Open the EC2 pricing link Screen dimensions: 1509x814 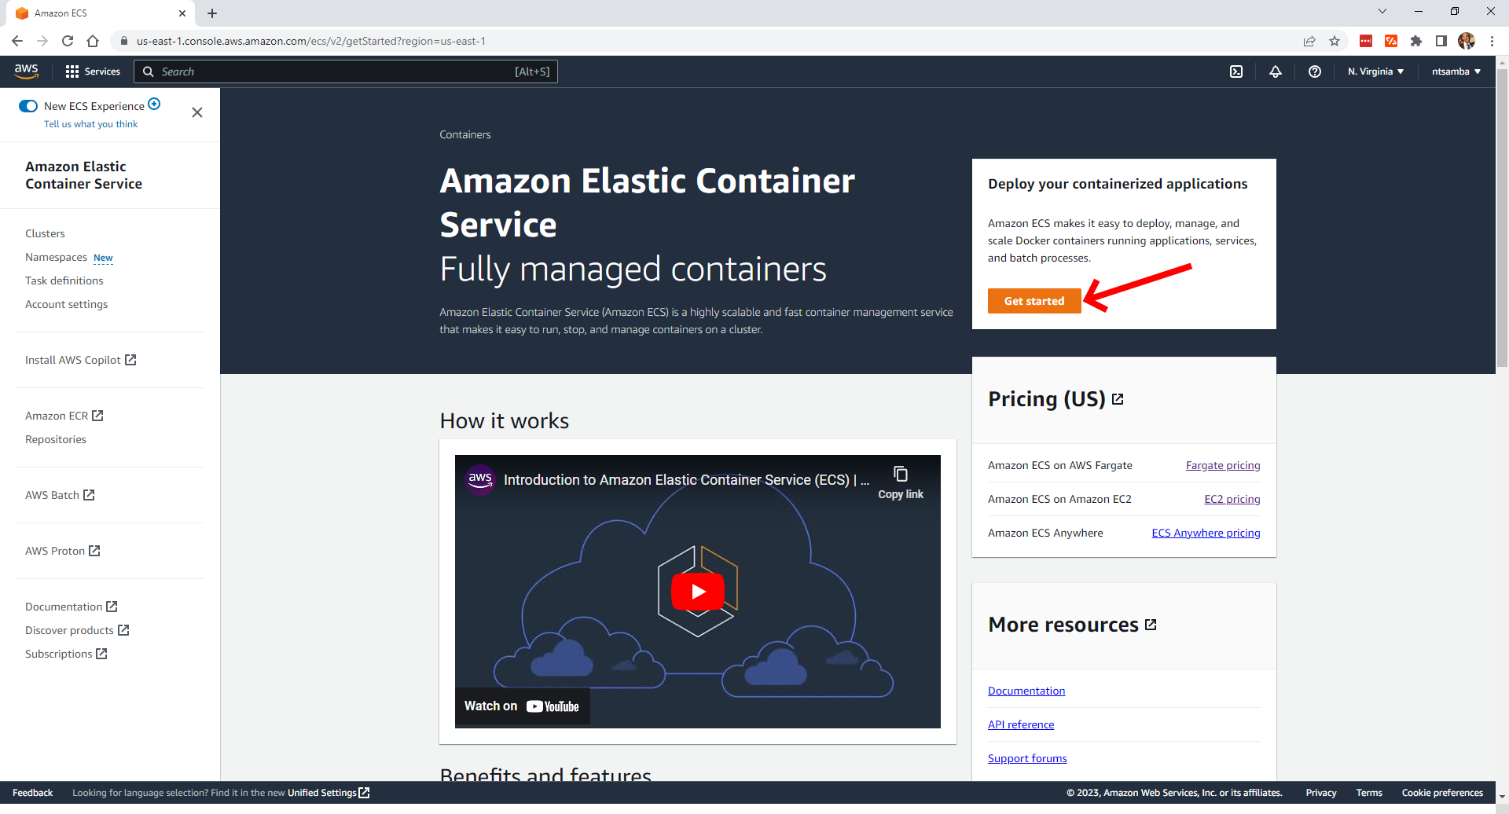click(1232, 499)
